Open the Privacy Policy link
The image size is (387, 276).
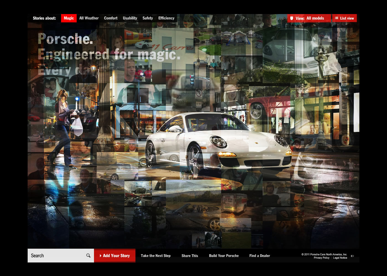(321, 258)
